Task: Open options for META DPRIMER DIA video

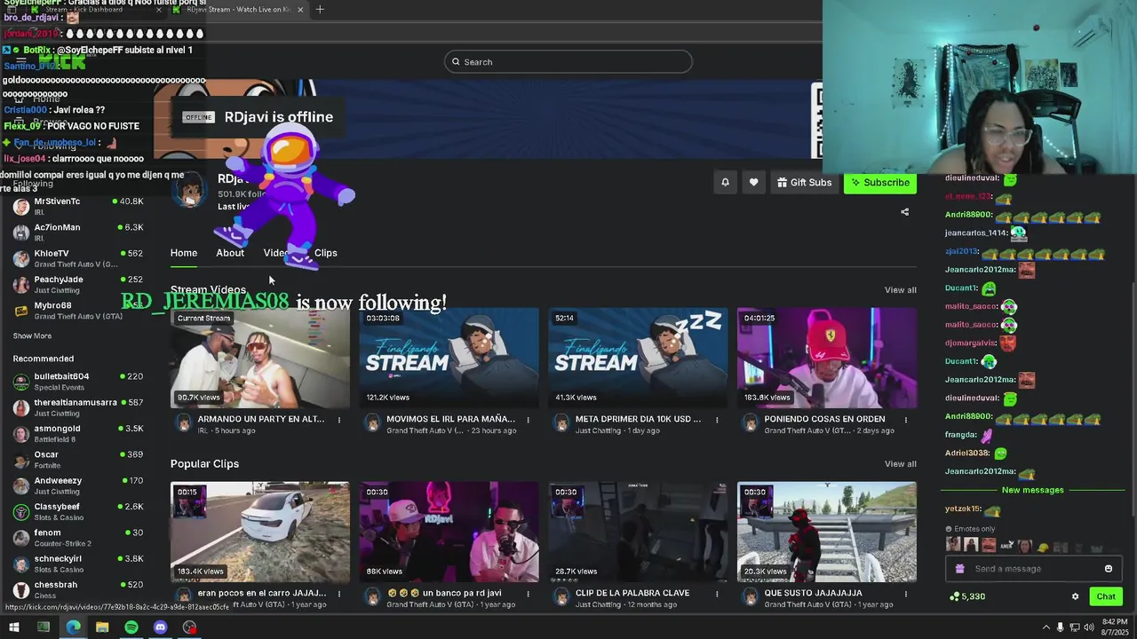Action: click(717, 420)
